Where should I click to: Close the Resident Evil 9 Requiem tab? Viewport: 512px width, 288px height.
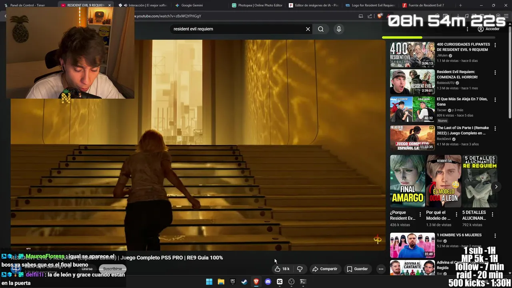(109, 5)
